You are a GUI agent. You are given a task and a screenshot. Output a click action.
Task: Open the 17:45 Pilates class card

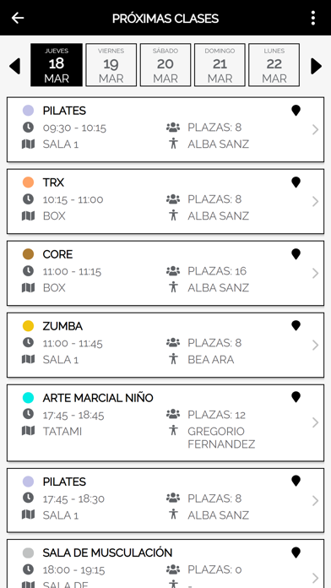tap(165, 500)
